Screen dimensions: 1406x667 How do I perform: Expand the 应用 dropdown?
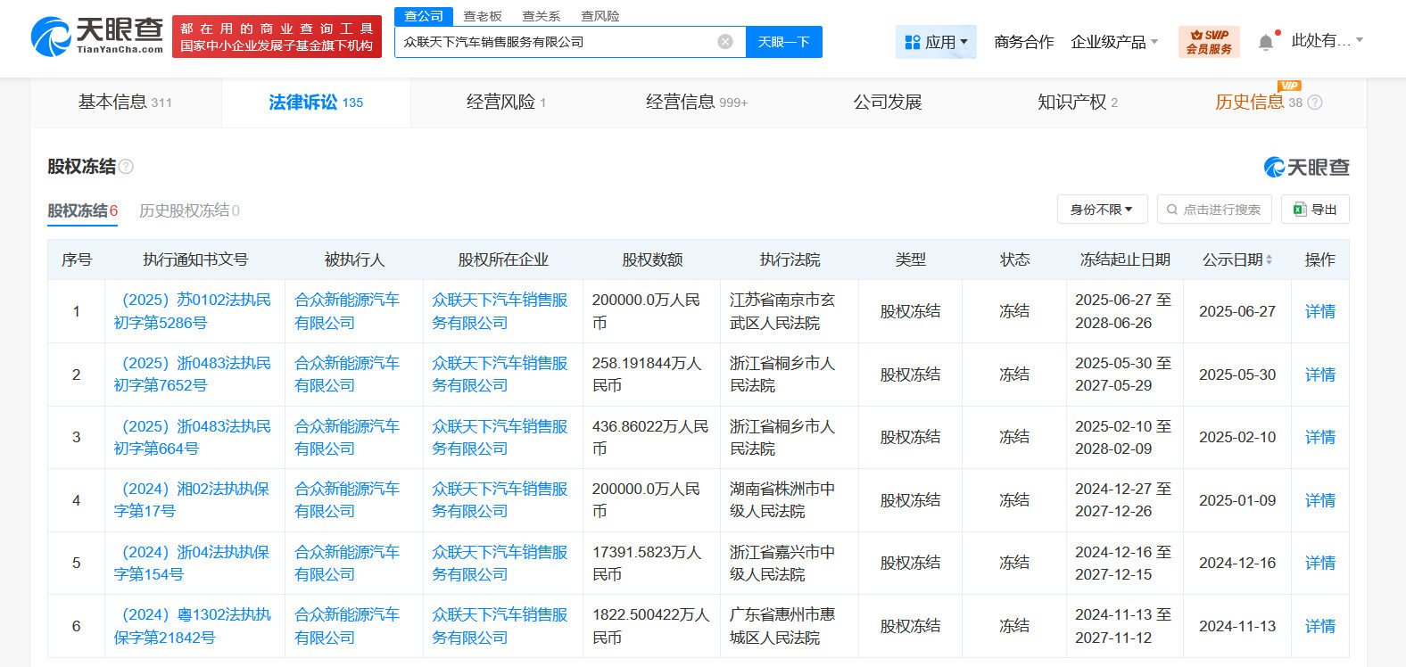[936, 42]
